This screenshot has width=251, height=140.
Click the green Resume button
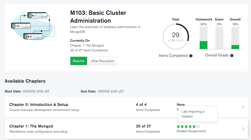(x=79, y=61)
